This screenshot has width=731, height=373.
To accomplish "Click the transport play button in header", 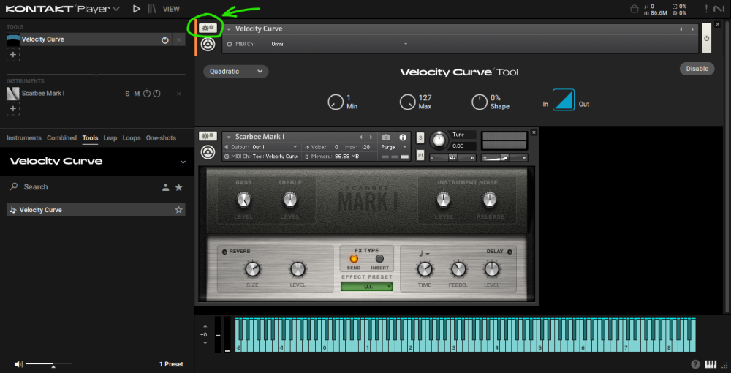I will click(x=136, y=8).
